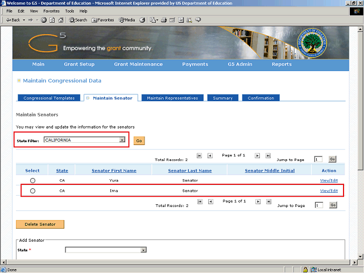Viewport: 364px width, 273px height.
Task: Switch to Maintain Representatives tab
Action: point(172,98)
